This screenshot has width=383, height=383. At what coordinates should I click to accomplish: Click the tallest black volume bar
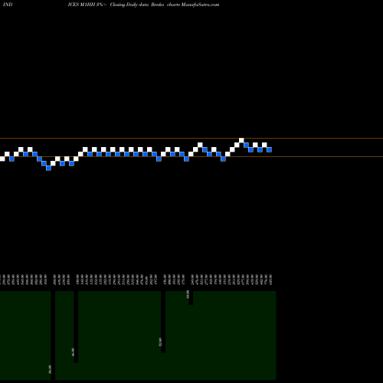[x=53, y=336]
